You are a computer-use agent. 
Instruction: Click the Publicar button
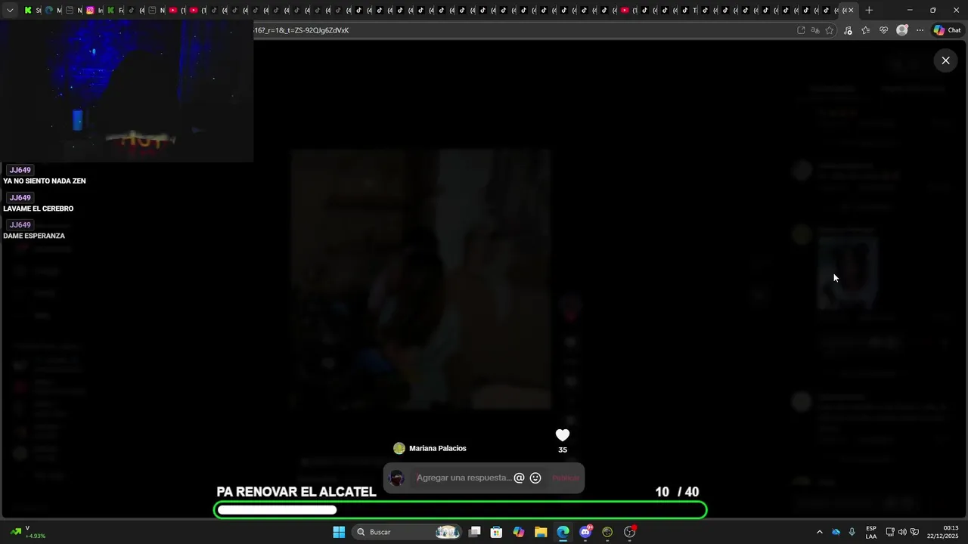click(x=566, y=478)
